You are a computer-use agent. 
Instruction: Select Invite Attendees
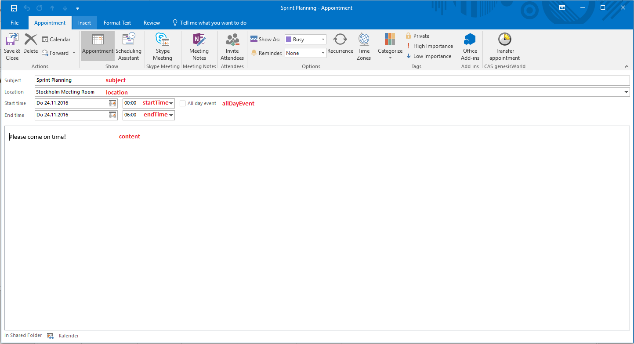232,46
